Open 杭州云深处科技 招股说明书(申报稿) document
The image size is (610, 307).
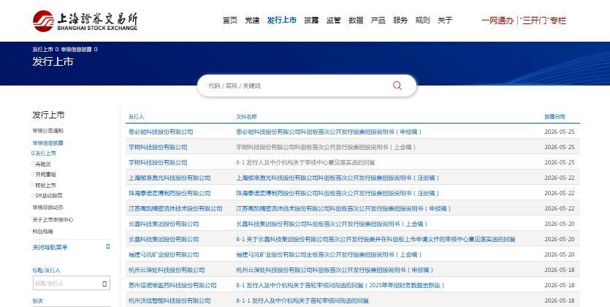[335, 270]
